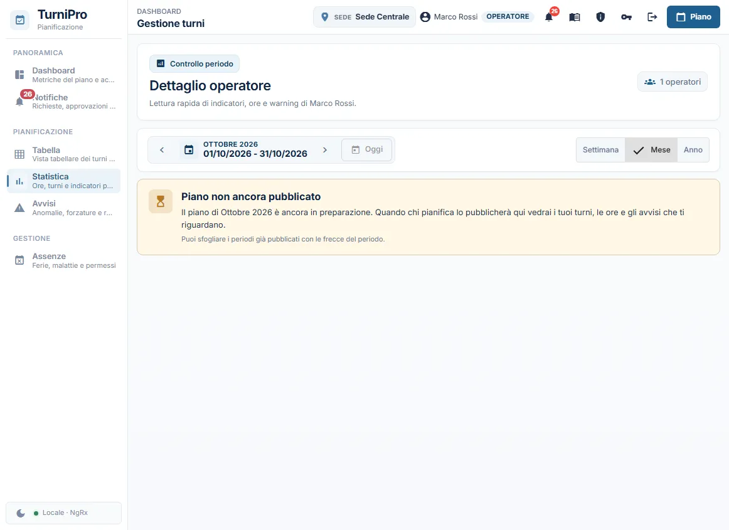Viewport: 729px width, 530px height.
Task: Select the Mese view option
Action: [651, 150]
